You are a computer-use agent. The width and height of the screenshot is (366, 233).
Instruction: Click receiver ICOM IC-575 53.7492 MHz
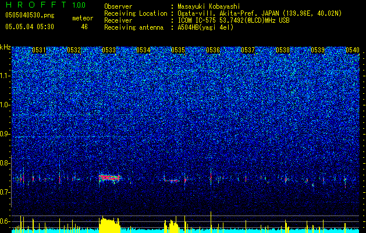click(x=233, y=20)
